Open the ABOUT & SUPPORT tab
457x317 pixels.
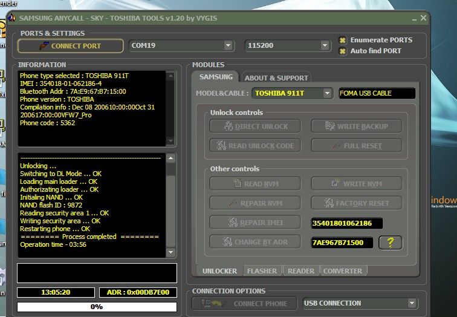[x=276, y=78]
